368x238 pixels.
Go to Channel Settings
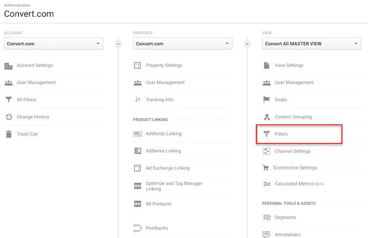(292, 151)
